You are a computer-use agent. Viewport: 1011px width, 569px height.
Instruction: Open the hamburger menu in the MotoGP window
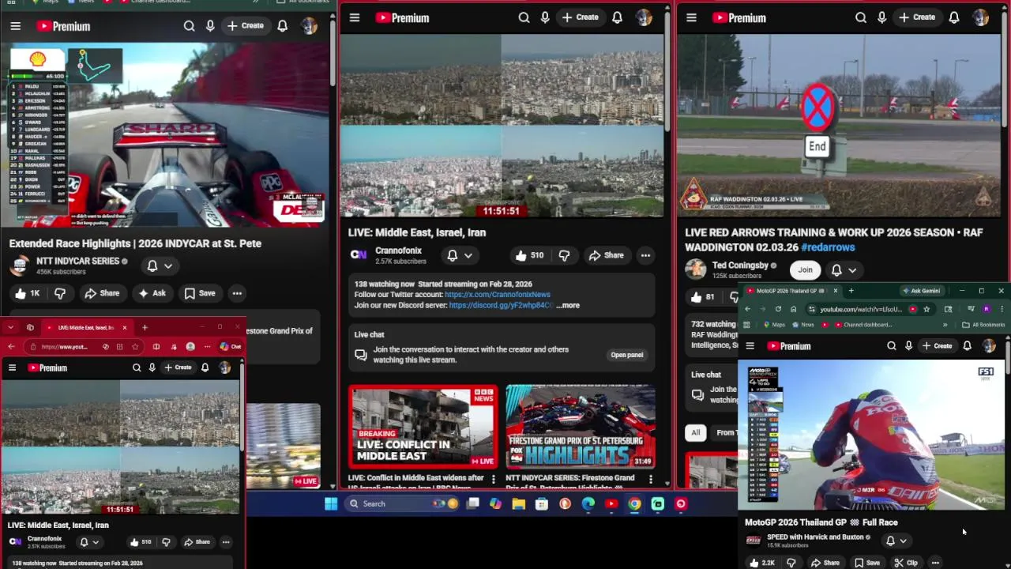(750, 346)
